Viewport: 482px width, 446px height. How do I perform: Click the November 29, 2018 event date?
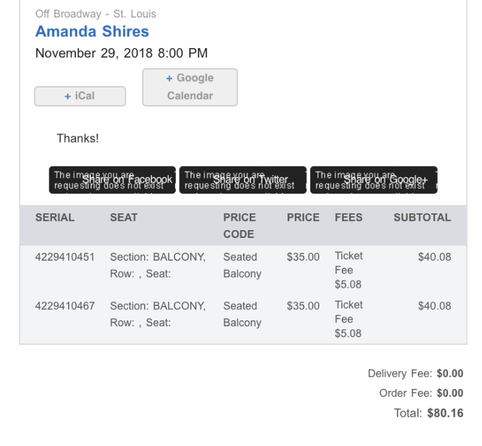pos(121,53)
